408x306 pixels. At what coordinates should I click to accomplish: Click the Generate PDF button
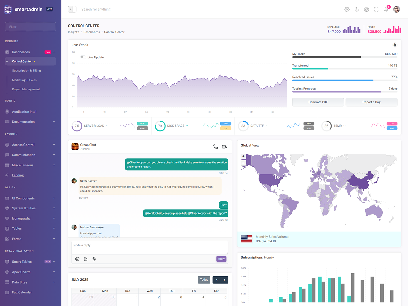click(318, 102)
